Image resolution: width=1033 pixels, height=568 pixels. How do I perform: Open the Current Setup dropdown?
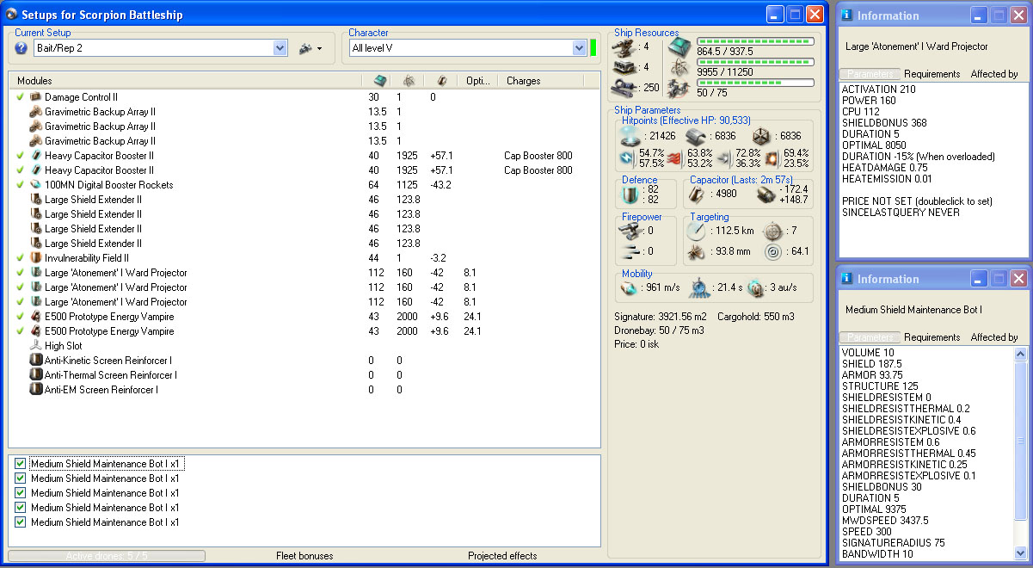point(280,48)
